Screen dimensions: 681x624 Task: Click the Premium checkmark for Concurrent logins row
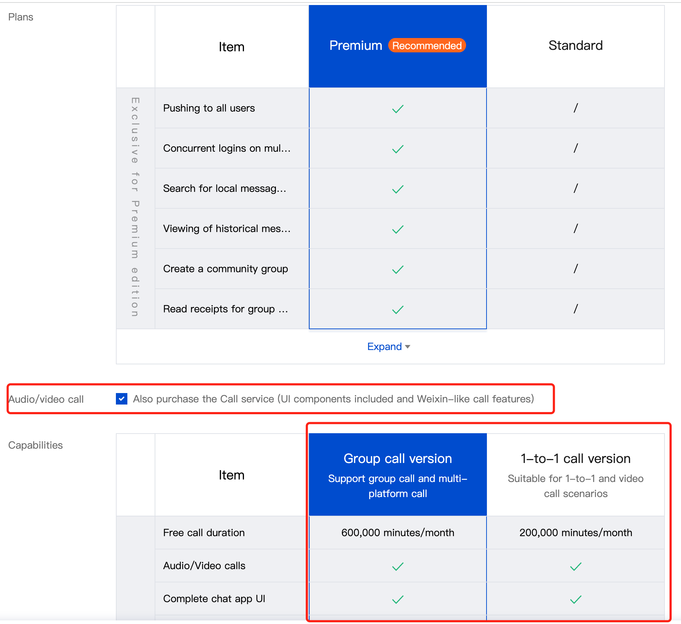[x=398, y=149]
